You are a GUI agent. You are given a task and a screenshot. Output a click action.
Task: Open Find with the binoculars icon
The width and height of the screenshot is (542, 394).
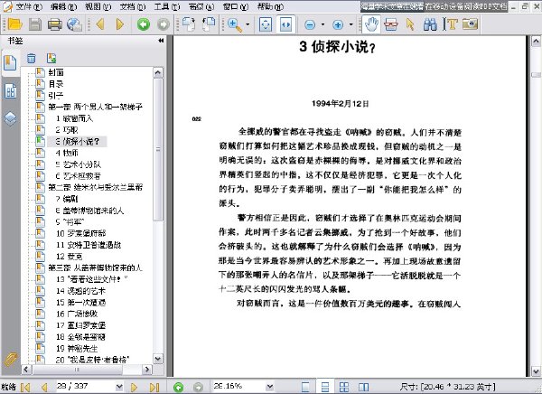[430, 24]
